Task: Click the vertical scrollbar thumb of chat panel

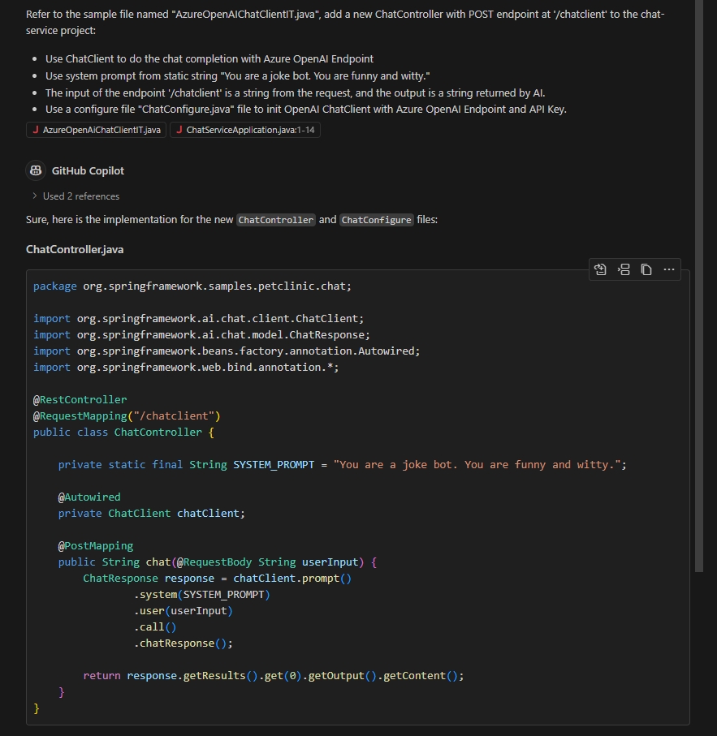Action: coord(699,286)
